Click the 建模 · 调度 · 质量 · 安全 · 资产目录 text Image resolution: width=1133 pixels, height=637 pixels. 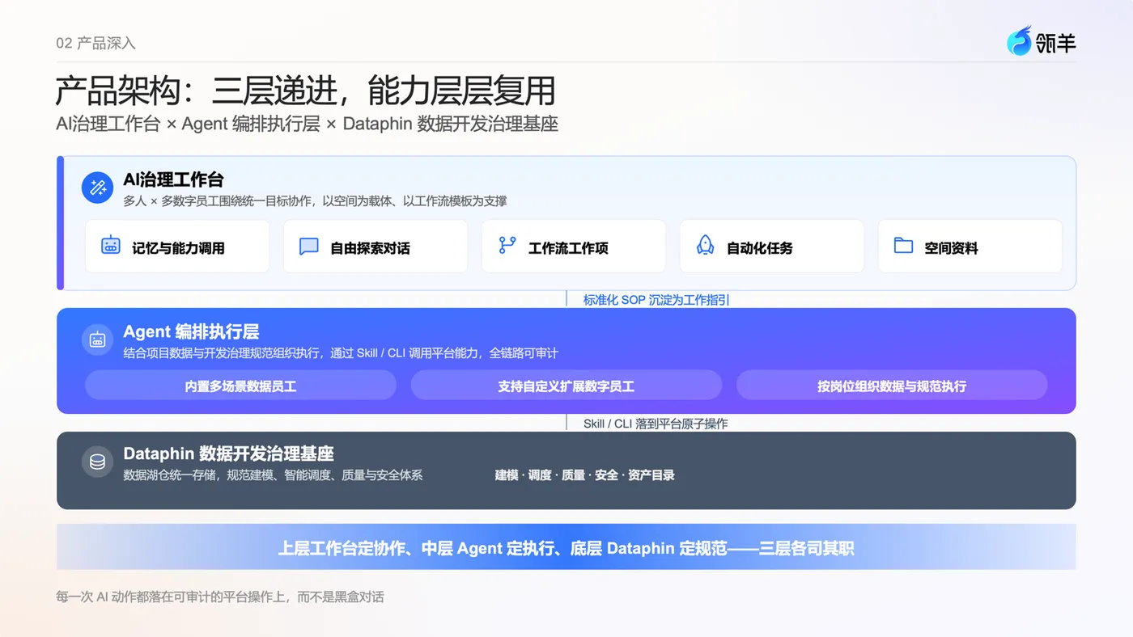585,475
